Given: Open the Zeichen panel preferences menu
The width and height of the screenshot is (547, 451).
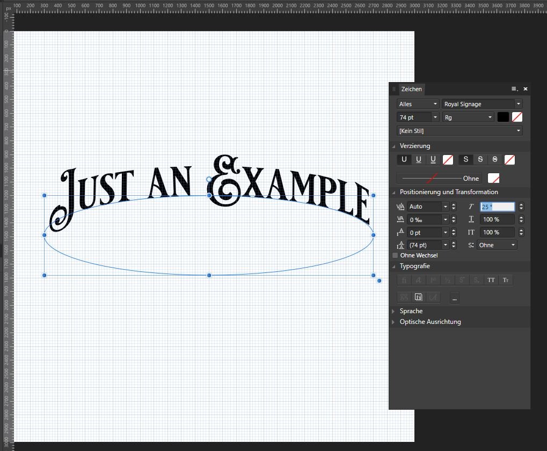Looking at the screenshot, I should 514,89.
